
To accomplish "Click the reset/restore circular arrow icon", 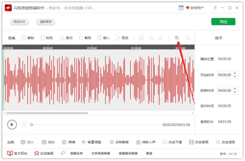I will [141, 38].
